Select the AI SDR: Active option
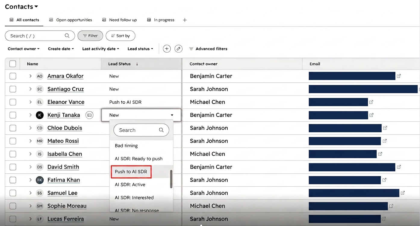420x226 pixels. 130,185
